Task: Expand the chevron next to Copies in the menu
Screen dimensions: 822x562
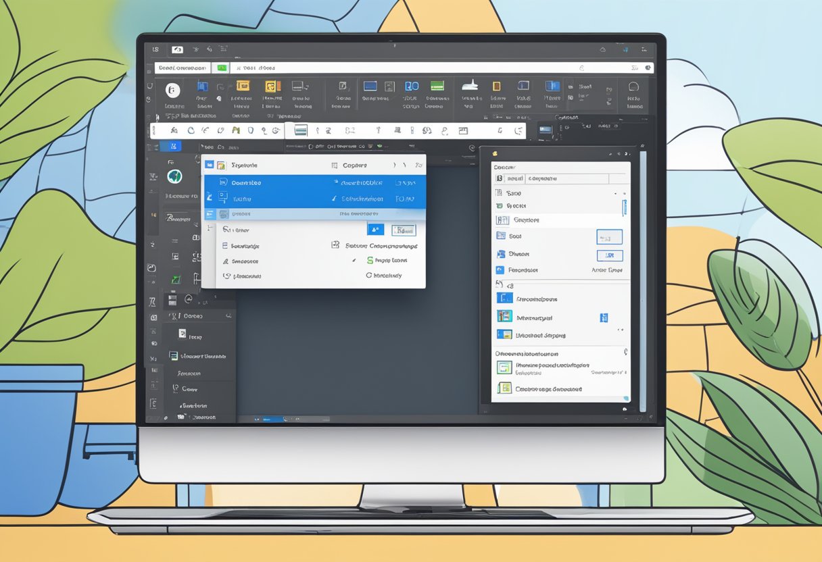Action: pyautogui.click(x=393, y=165)
